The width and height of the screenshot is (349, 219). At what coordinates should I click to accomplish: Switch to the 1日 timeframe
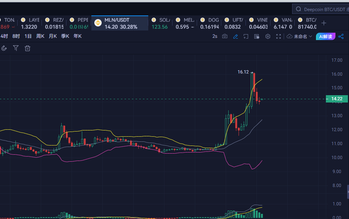click(x=28, y=36)
